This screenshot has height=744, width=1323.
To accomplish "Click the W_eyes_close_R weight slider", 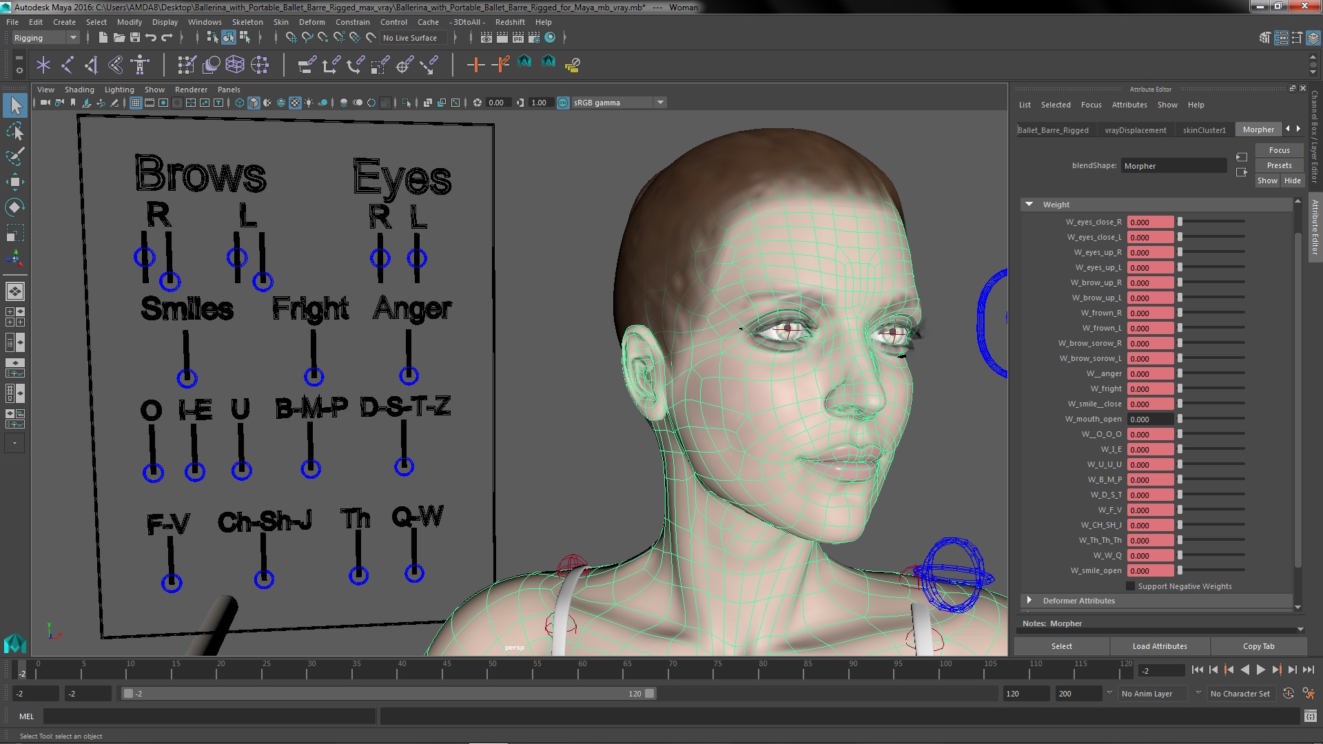I will point(1211,222).
